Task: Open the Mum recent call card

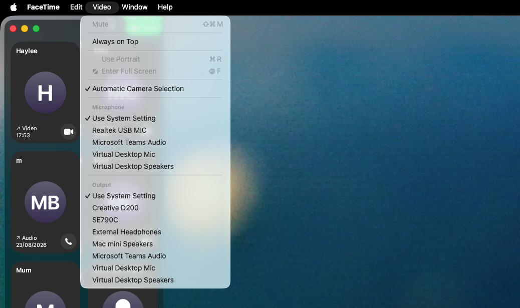Action: (46, 285)
